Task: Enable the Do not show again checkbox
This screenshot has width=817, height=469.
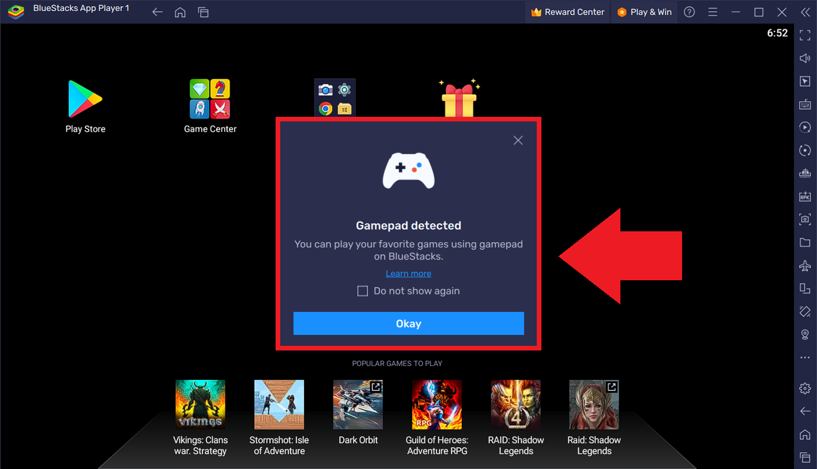Action: pos(363,291)
